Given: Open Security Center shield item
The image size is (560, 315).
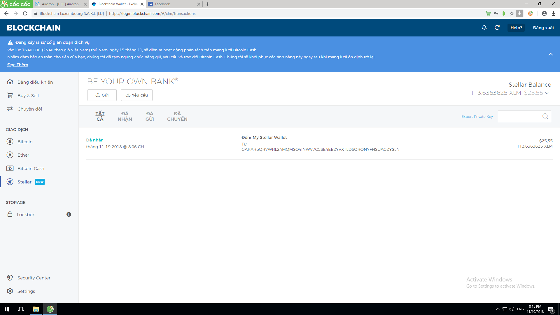Looking at the screenshot, I should 34,278.
